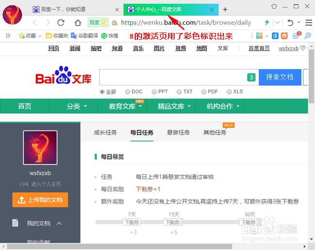Click the orange face extension icon

(x=284, y=36)
